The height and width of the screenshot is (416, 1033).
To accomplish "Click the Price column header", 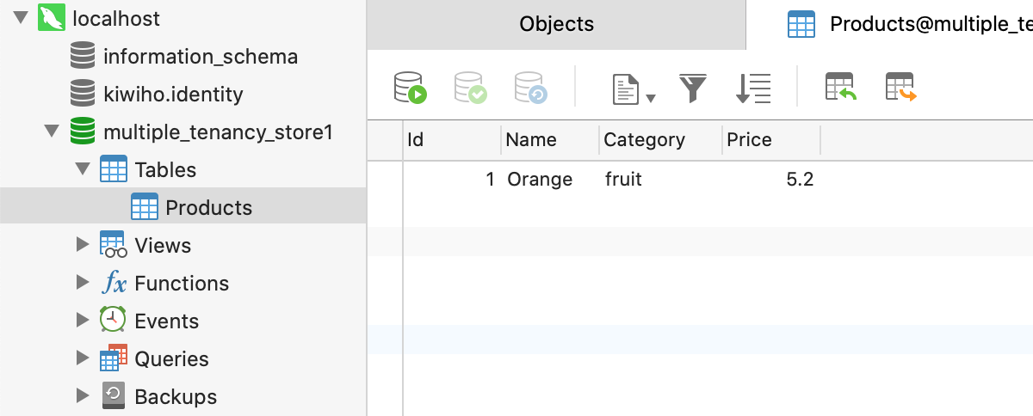I will [749, 140].
